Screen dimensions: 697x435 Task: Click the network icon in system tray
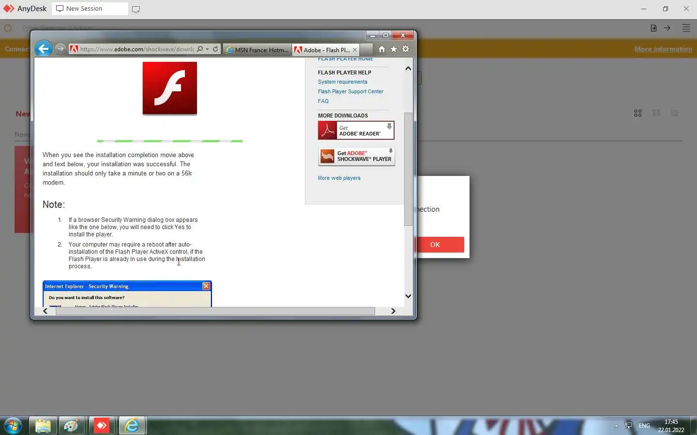628,426
